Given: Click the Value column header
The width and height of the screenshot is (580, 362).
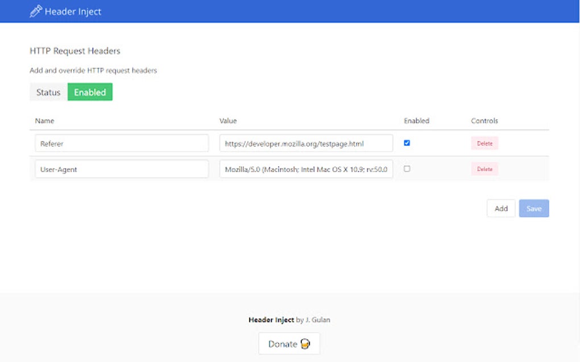Looking at the screenshot, I should [x=228, y=121].
